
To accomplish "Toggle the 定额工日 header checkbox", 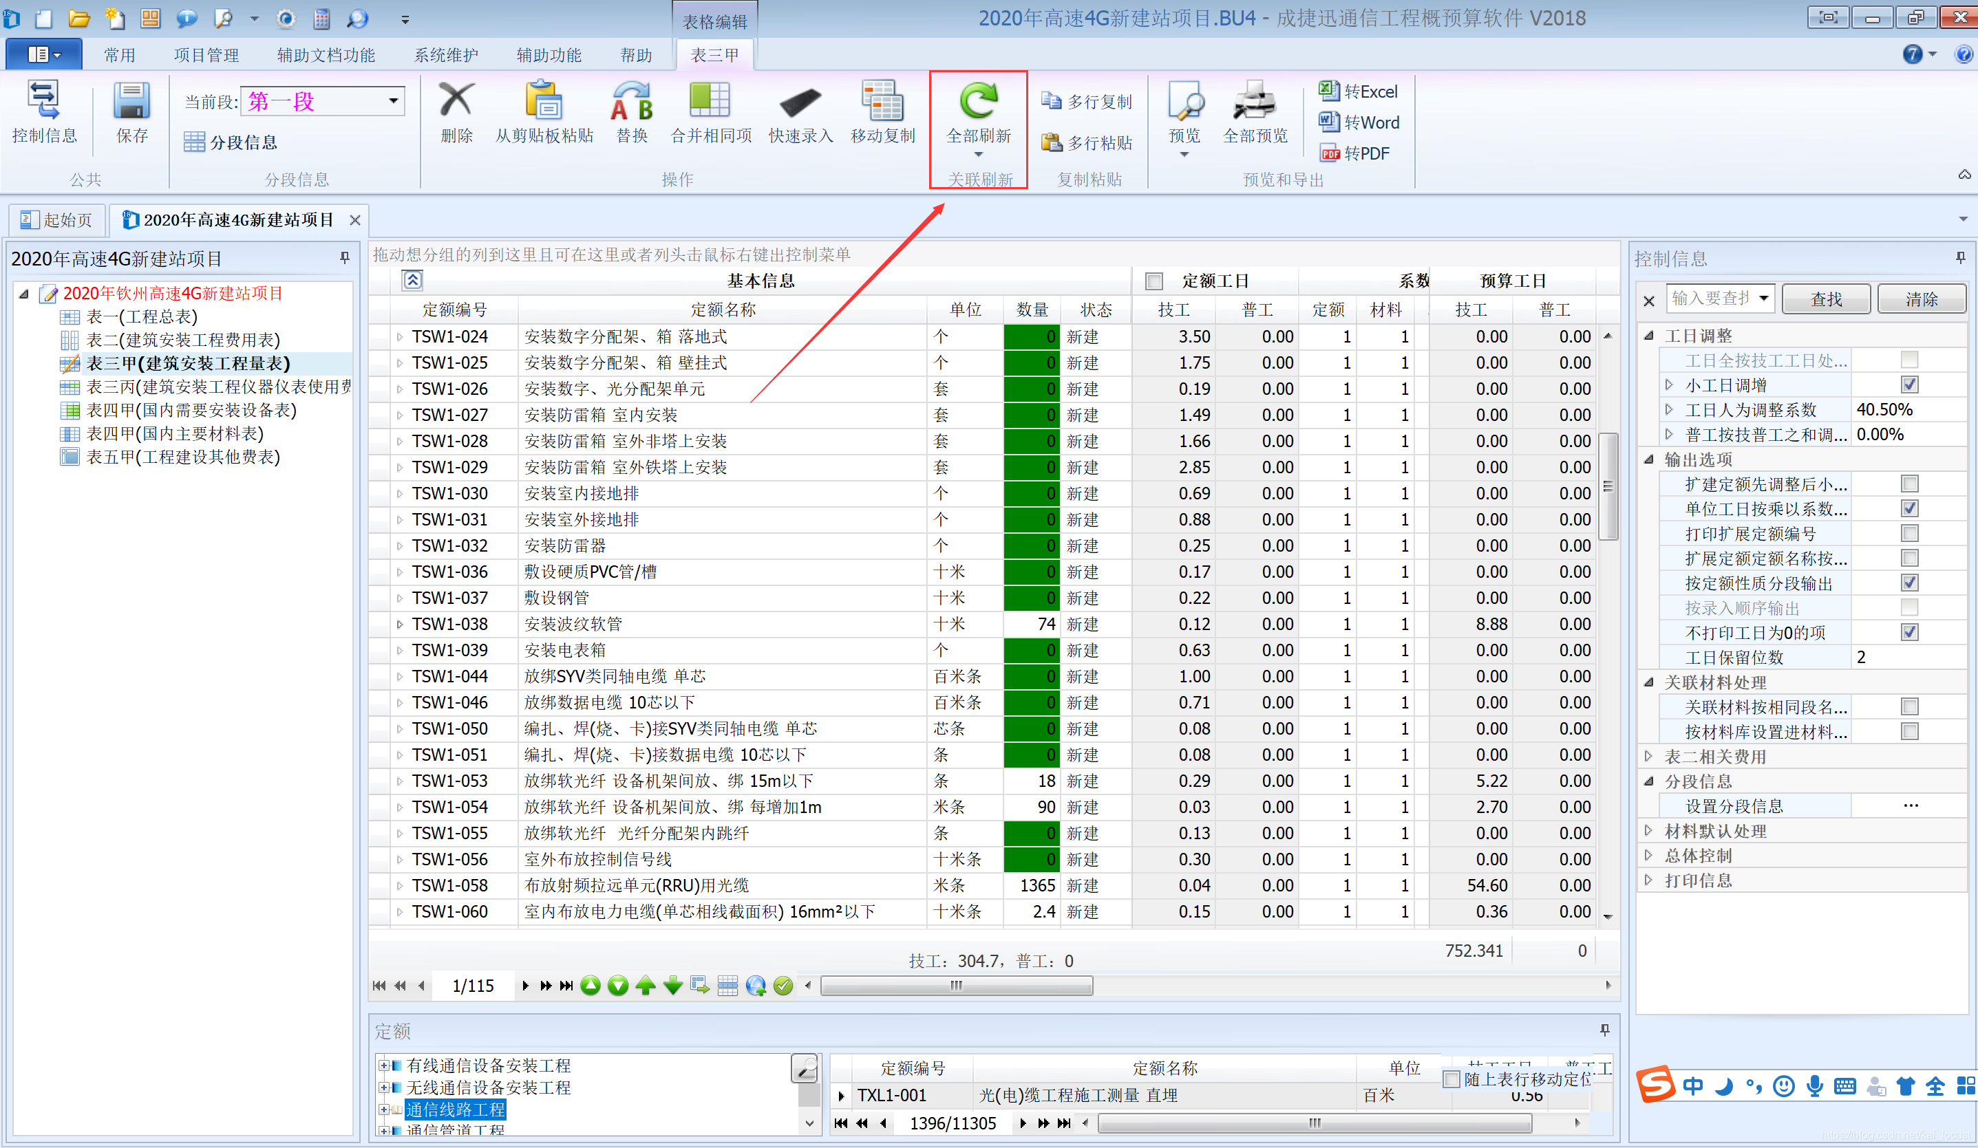I will tap(1153, 281).
